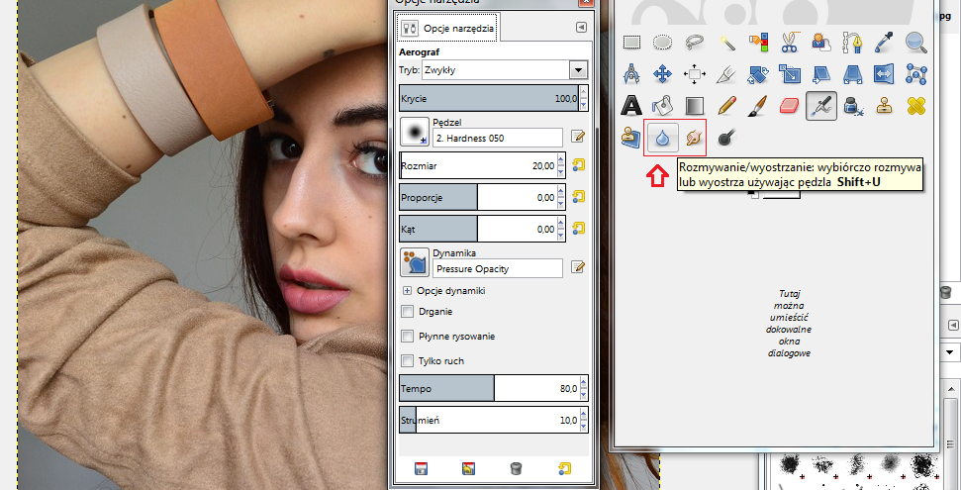Select the Rotate tool
This screenshot has width=961, height=490.
coord(759,75)
